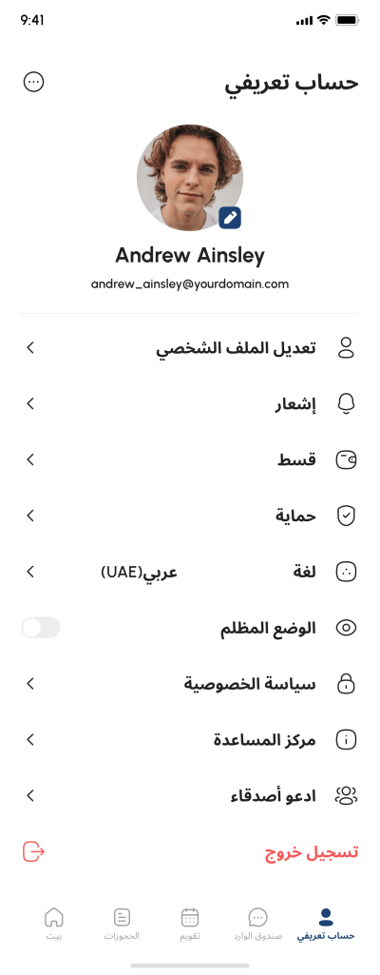
Task: Click the red logout arrow icon
Action: pyautogui.click(x=33, y=851)
